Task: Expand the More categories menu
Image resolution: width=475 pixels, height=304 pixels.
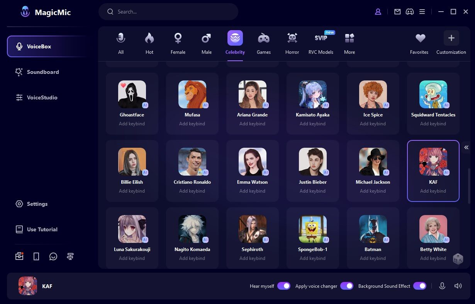Action: pyautogui.click(x=349, y=43)
